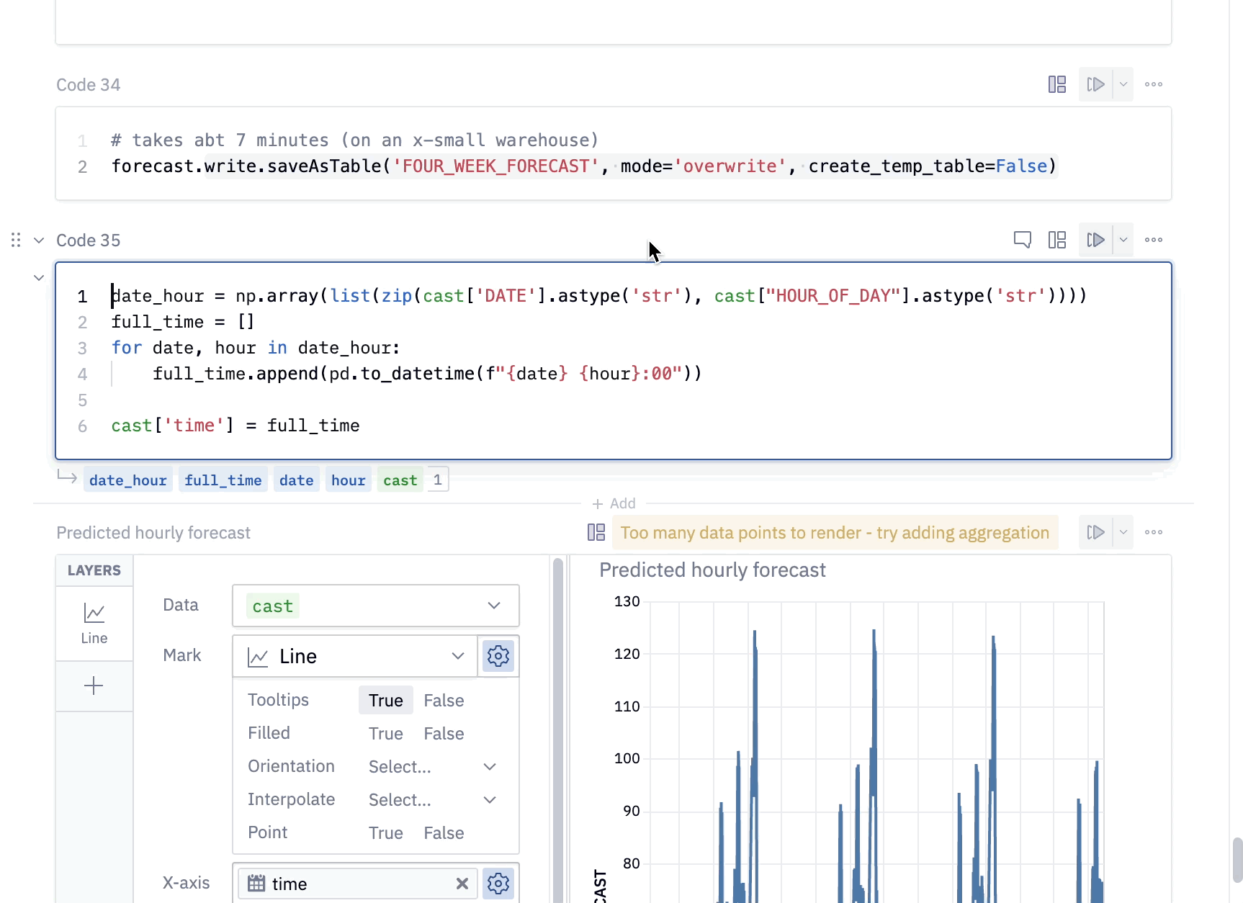Open X-axis time settings gear
The image size is (1243, 903).
click(498, 884)
